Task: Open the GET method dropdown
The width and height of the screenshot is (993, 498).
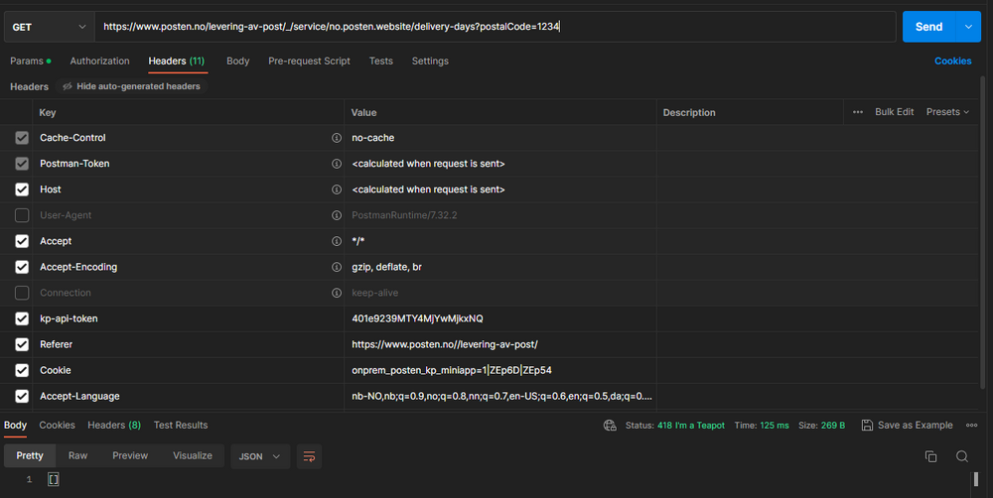Action: 48,27
